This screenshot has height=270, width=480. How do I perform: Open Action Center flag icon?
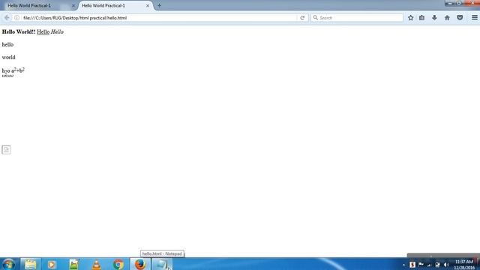coord(421,265)
